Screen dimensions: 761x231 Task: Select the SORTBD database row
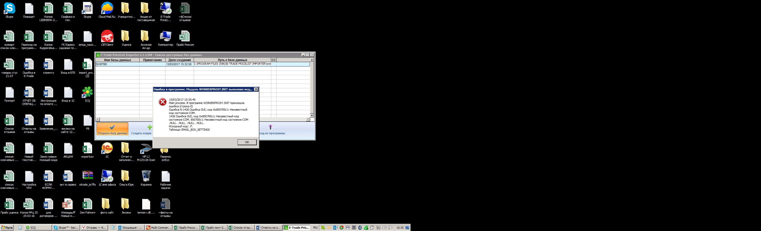pyautogui.click(x=203, y=64)
